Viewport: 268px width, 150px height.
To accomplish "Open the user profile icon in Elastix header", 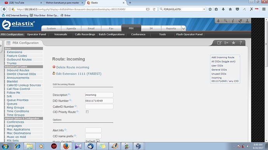I will pyautogui.click(x=247, y=21).
